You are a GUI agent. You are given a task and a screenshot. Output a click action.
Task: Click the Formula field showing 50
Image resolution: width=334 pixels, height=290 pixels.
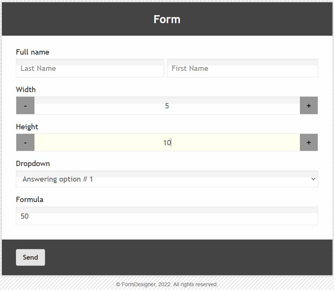pyautogui.click(x=167, y=216)
